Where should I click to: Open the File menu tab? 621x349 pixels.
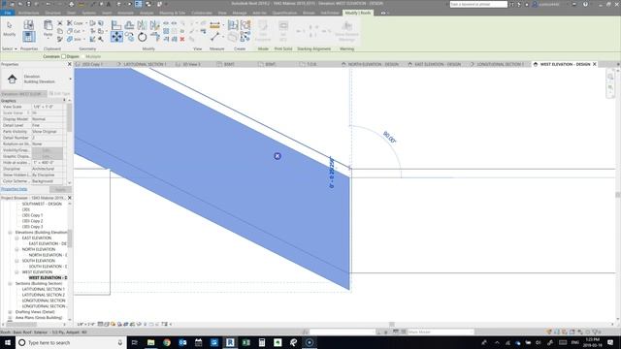8,13
